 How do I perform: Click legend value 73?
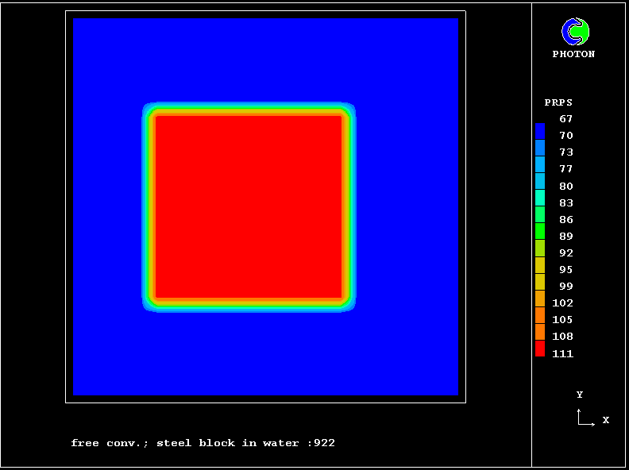[x=565, y=152]
